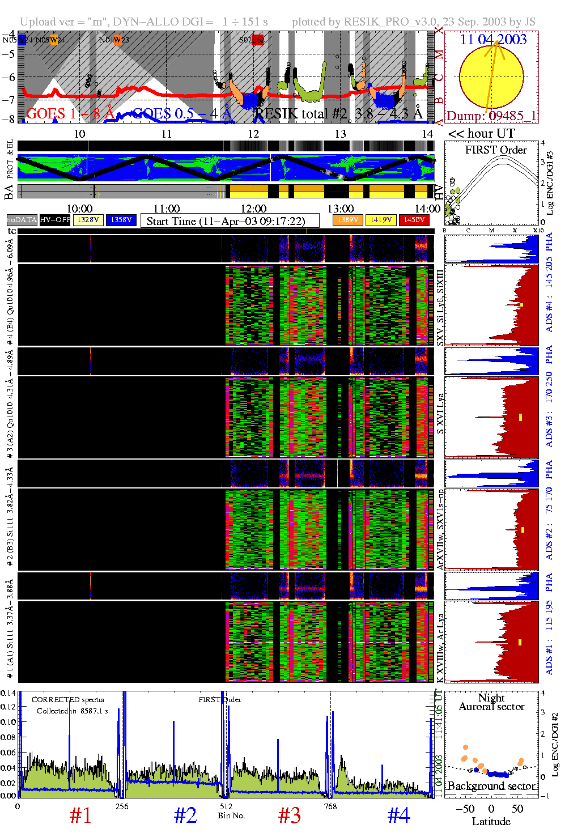Click the blue #4 channel label
This screenshot has width=569, height=837.
(398, 815)
